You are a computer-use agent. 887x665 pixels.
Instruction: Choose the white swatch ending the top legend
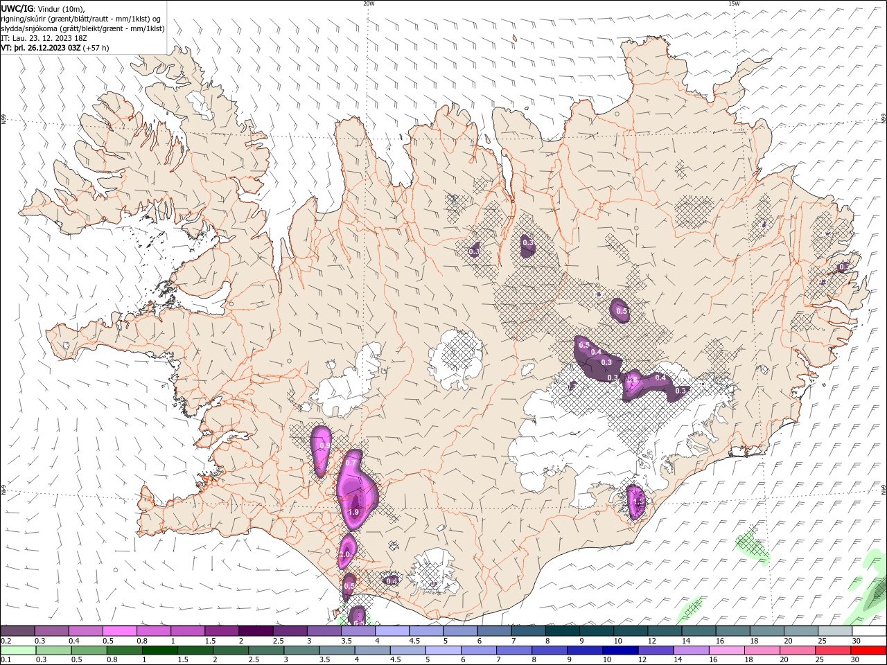coord(868,631)
